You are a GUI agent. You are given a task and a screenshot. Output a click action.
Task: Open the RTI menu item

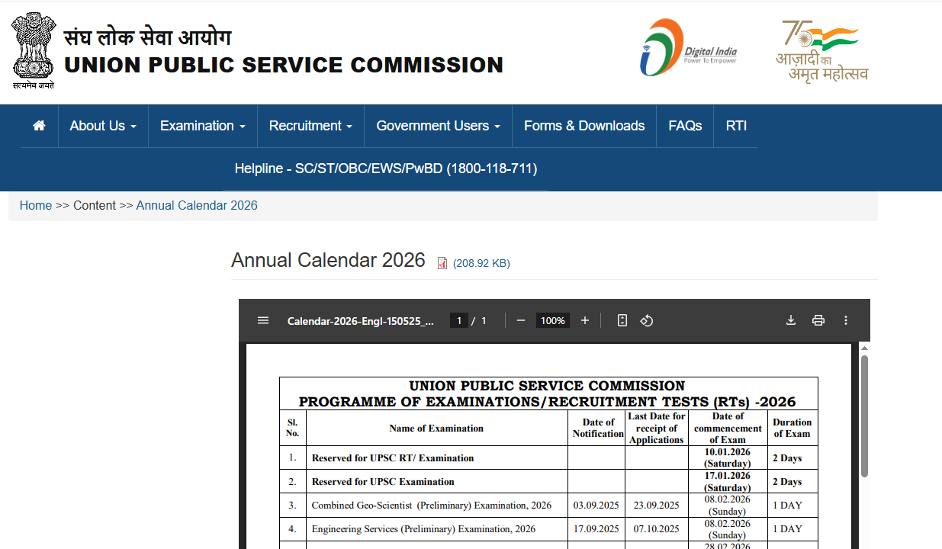(736, 126)
